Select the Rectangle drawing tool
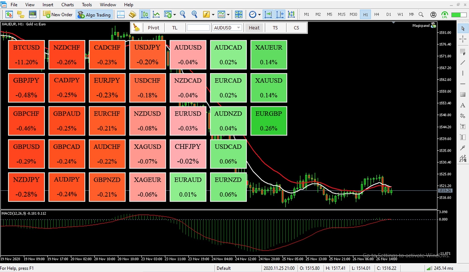This screenshot has height=272, width=469. coord(462,94)
